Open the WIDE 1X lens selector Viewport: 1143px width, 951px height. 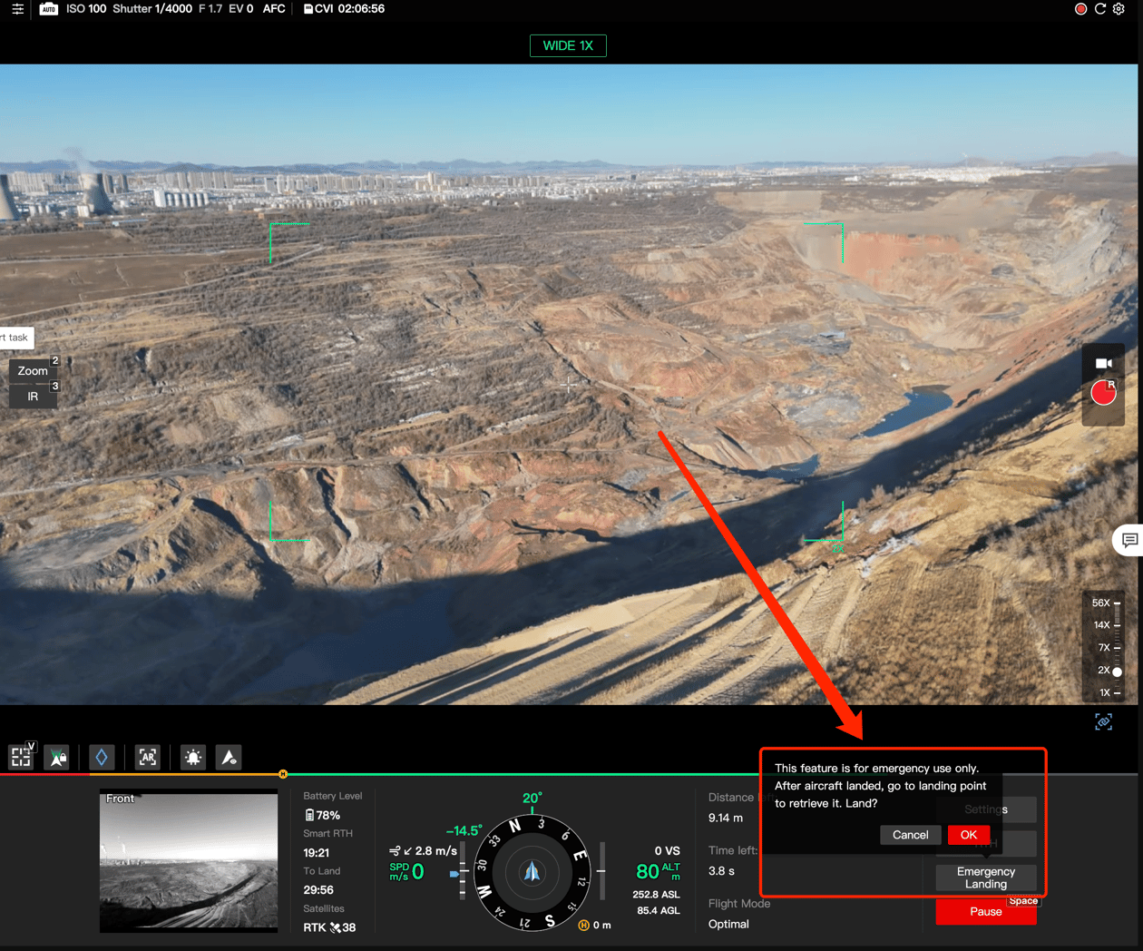coord(568,44)
